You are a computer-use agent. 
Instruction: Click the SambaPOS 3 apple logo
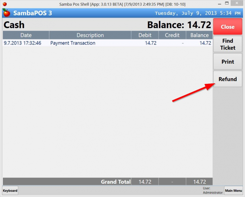click(x=6, y=13)
